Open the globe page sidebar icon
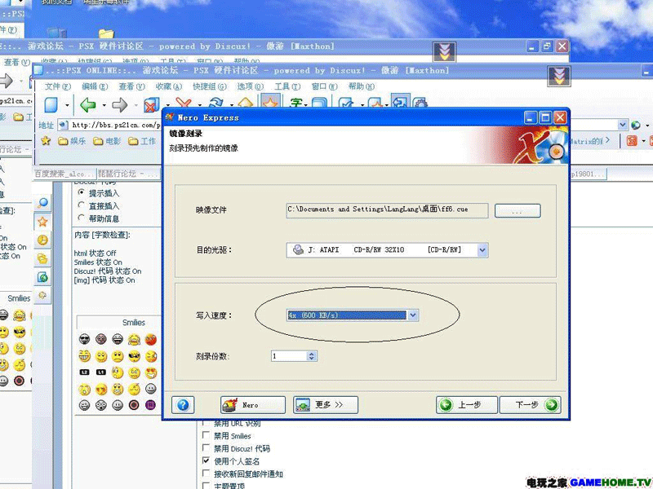653x489 pixels. pos(43,277)
